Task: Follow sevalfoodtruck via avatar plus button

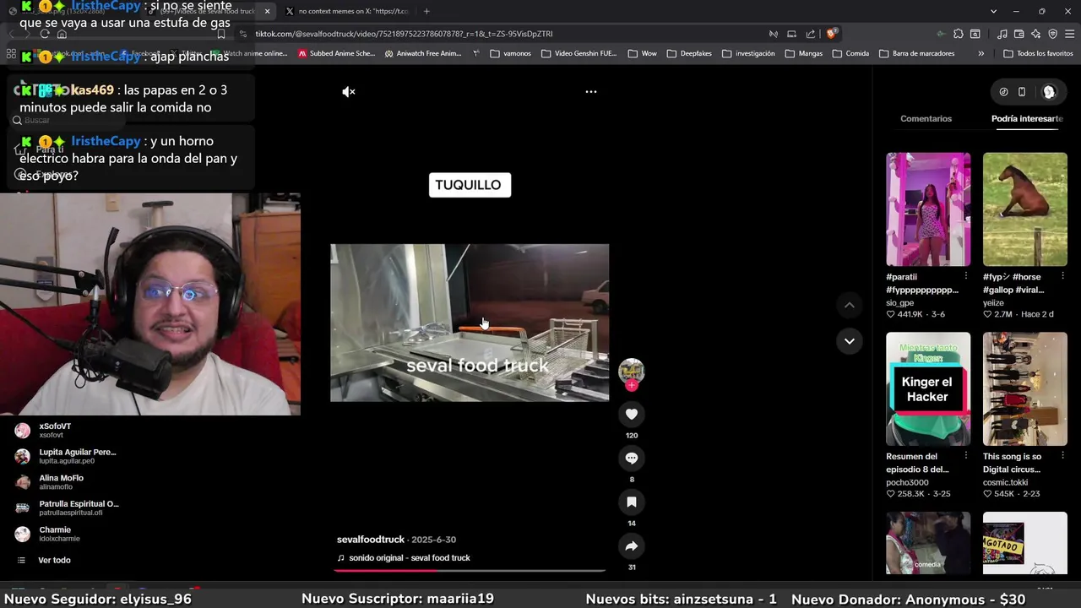Action: [x=632, y=385]
